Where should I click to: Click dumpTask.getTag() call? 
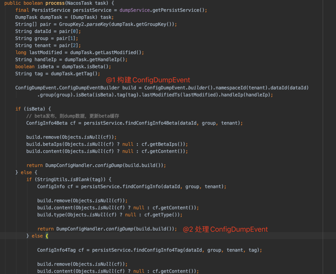(x=74, y=74)
